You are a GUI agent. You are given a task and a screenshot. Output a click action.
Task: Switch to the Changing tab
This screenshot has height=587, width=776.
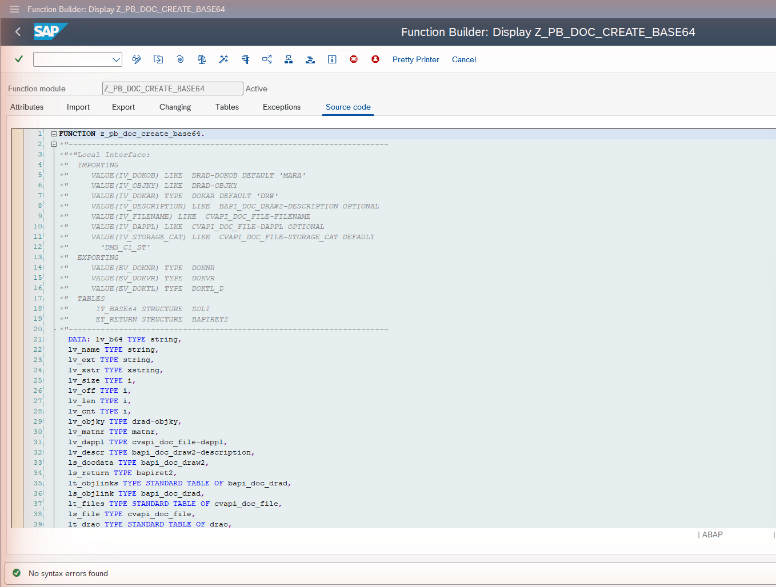click(175, 107)
